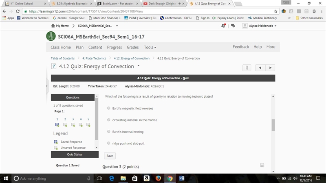This screenshot has height=183, width=326.
Task: Open Class Home tab
Action: click(x=61, y=47)
